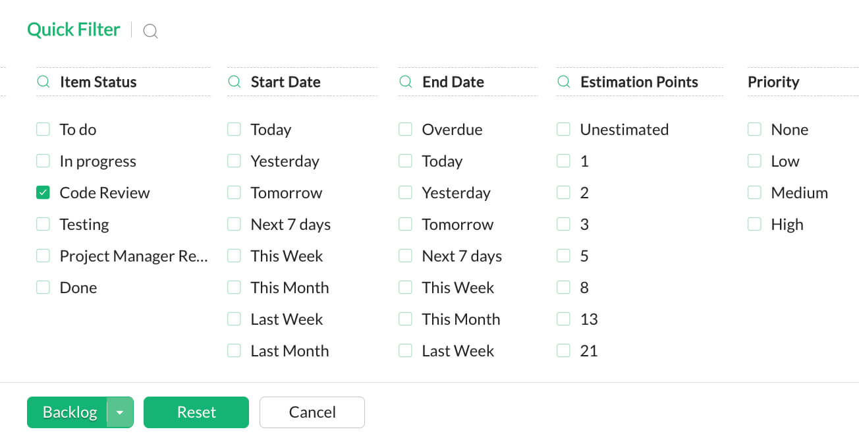859x444 pixels.
Task: Click the Backlog button
Action: tap(70, 412)
